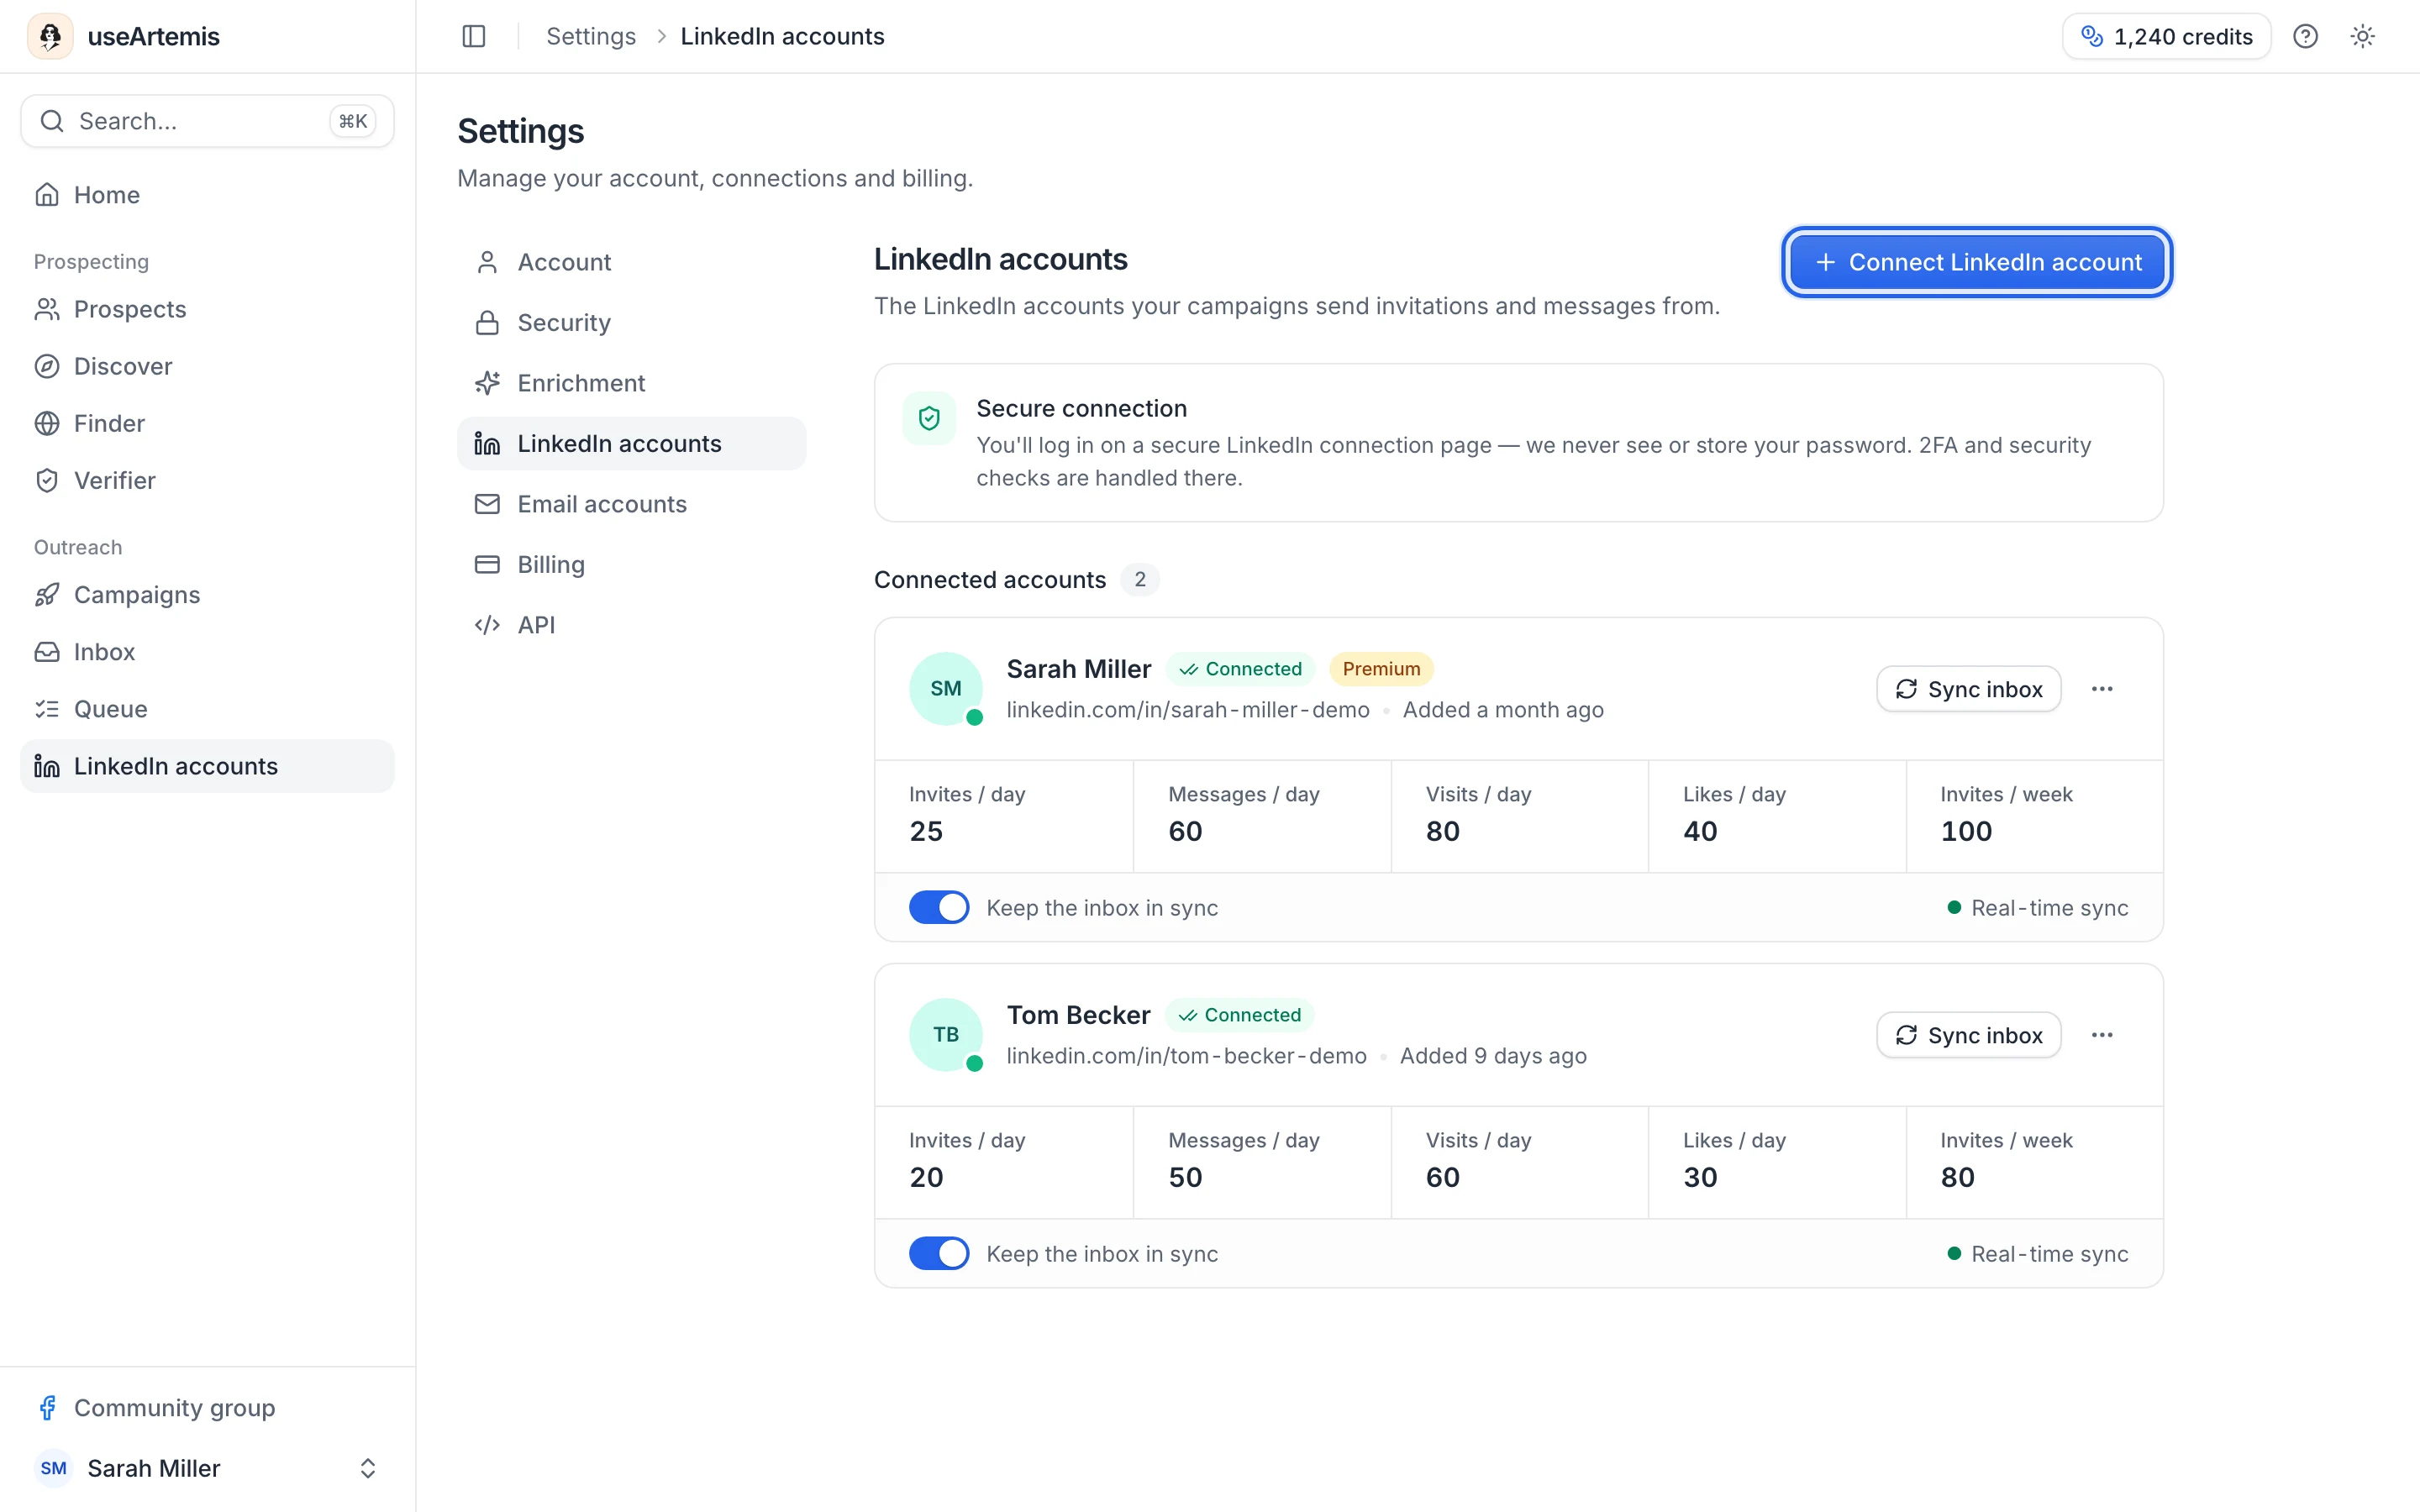This screenshot has height=1512, width=2420.
Task: Open the Inbox sidebar item
Action: coord(207,652)
